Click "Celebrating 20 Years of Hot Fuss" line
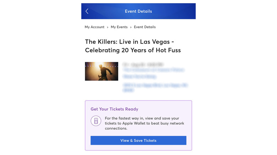The height and width of the screenshot is (155, 277). pyautogui.click(x=133, y=50)
